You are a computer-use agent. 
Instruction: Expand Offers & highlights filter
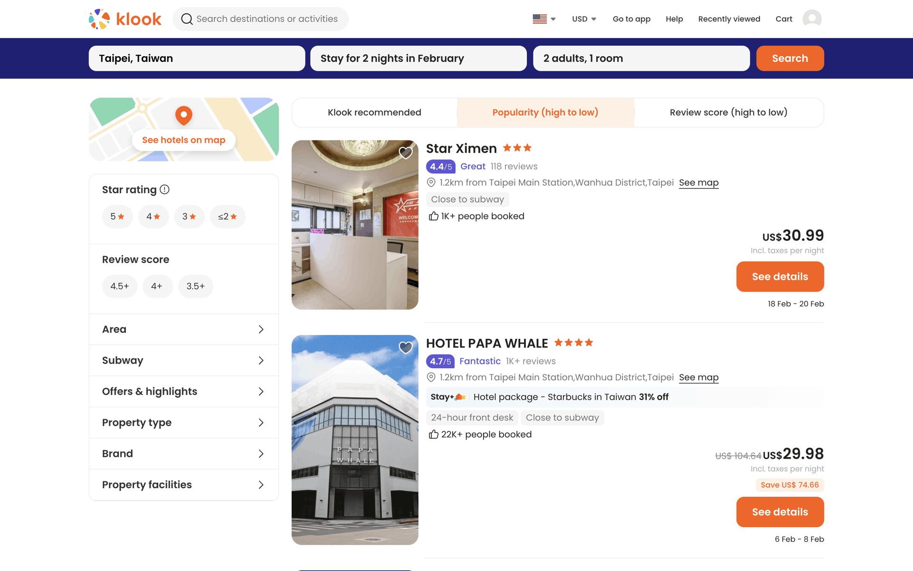pos(184,391)
